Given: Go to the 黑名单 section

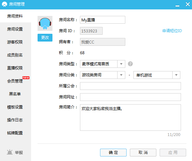Looking at the screenshot, I should pos(15,94).
